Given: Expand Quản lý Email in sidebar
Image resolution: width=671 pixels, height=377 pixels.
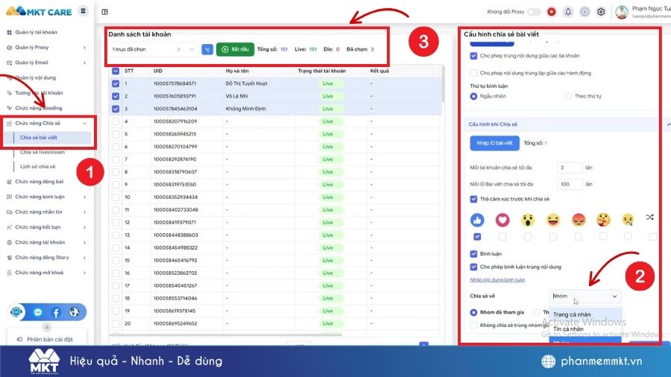Looking at the screenshot, I should 84,63.
